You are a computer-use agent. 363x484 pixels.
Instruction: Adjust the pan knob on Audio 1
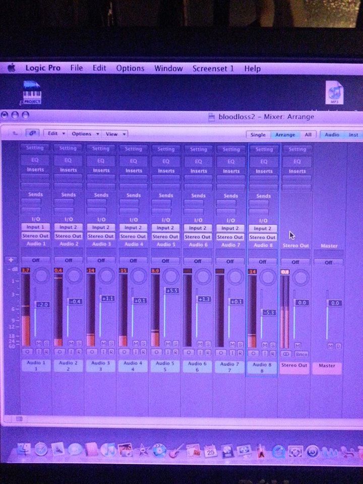pos(42,275)
